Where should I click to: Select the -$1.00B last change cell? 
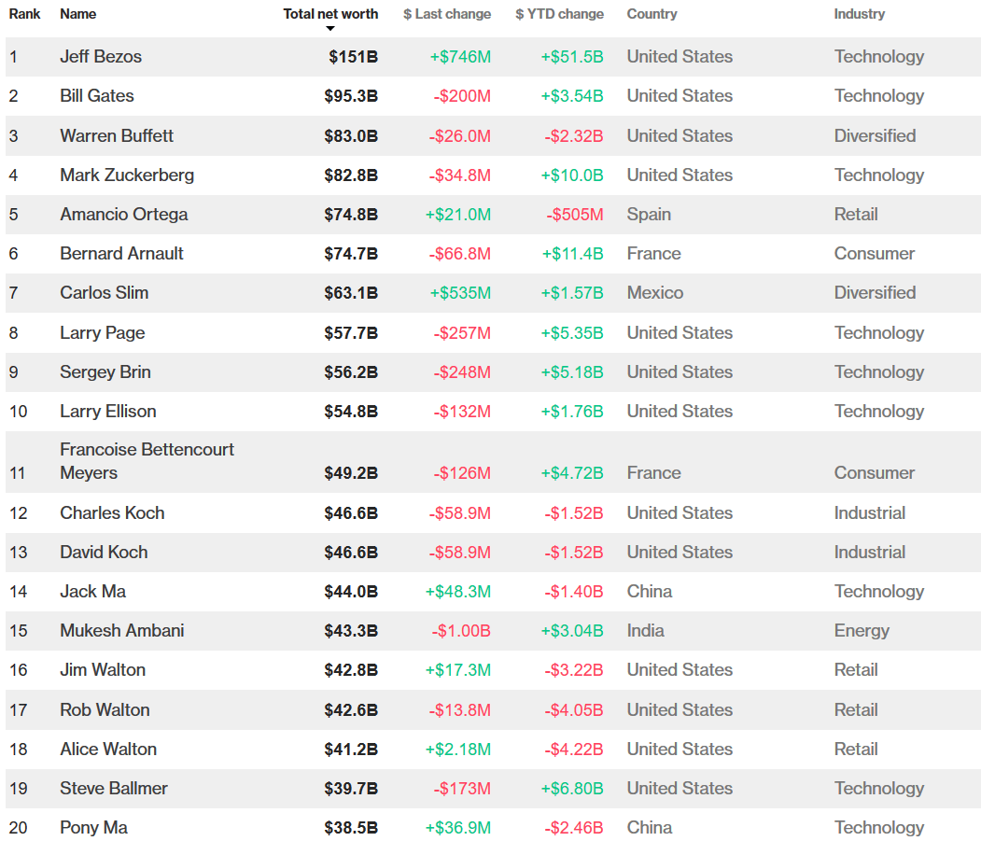click(x=461, y=631)
